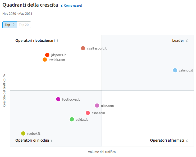Screen dimensions: 196x157
Task: Click the olive reebok.it dot
Action: 23,133
